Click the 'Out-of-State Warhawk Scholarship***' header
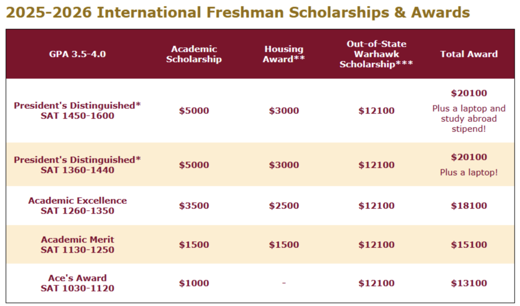 (377, 54)
